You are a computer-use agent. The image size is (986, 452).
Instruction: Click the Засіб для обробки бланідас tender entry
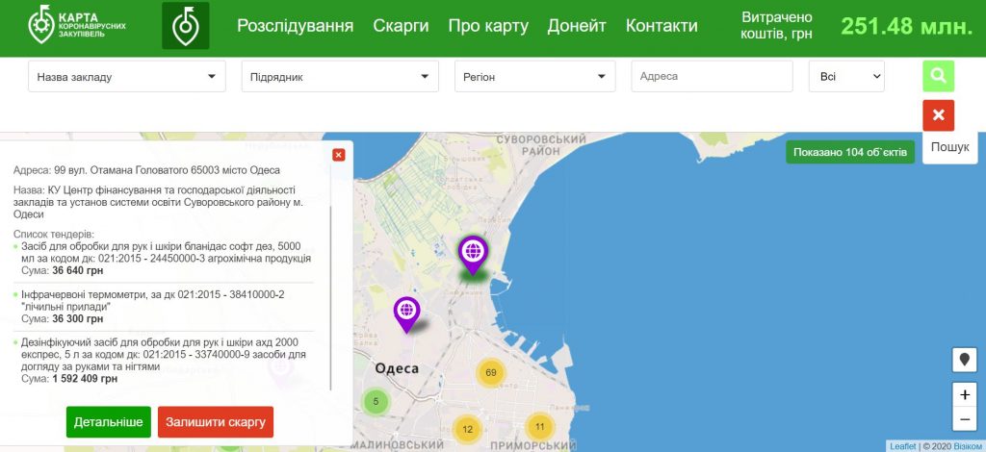[164, 258]
